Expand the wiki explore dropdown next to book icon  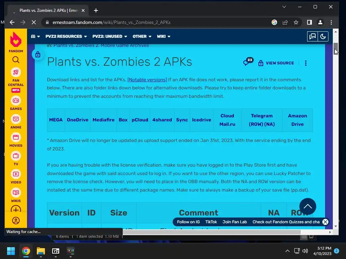click(35, 36)
